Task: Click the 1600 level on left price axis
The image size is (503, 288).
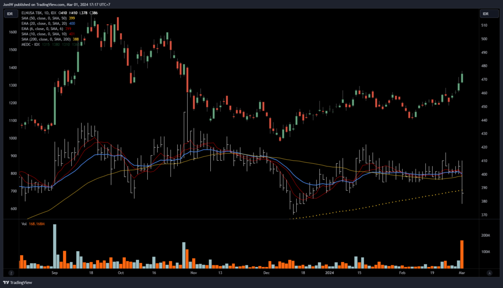Action: (10, 32)
